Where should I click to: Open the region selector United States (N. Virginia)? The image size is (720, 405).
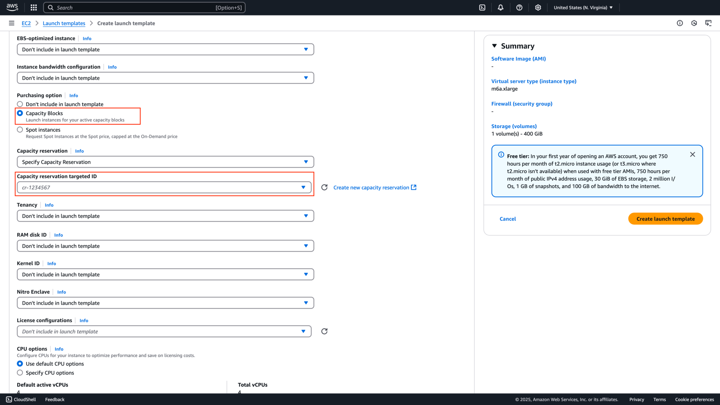(583, 7)
